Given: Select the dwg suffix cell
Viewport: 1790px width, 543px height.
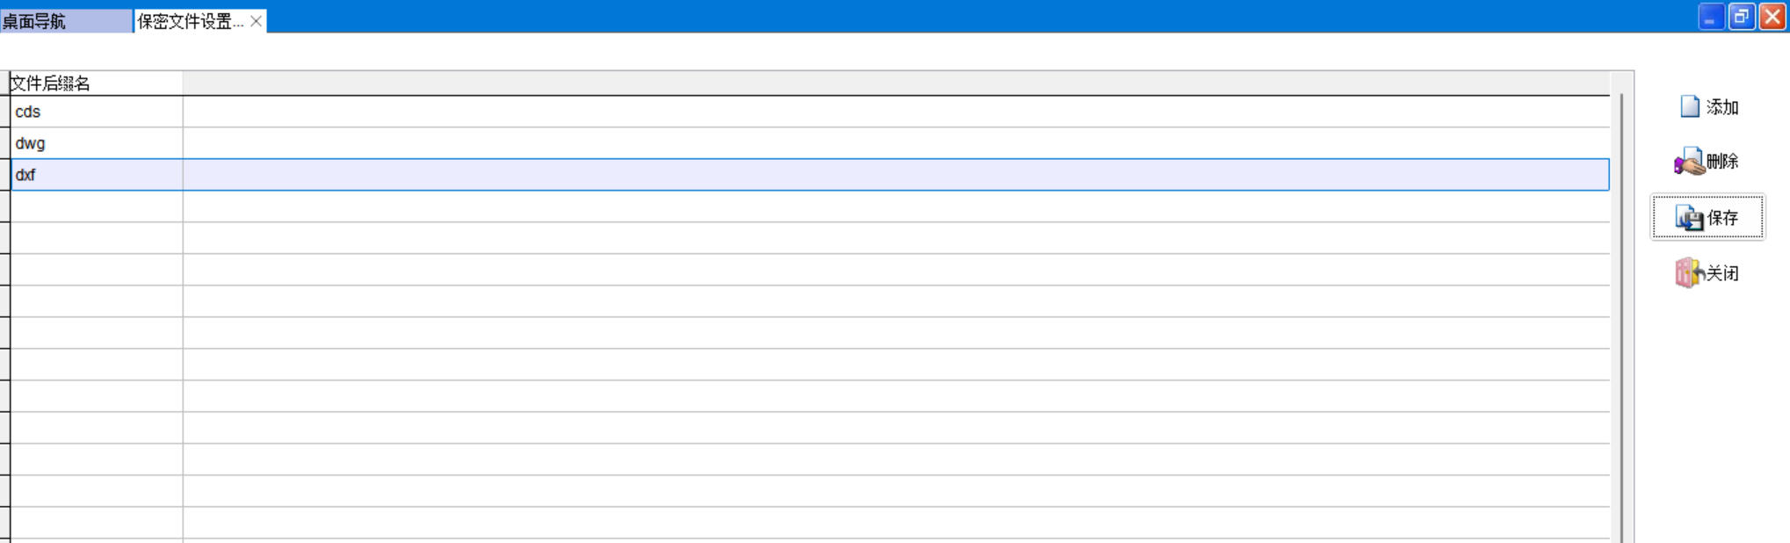Looking at the screenshot, I should point(97,143).
